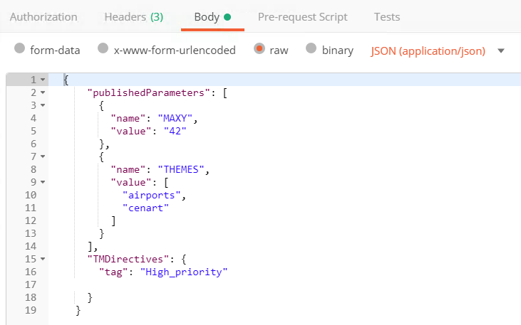Click line number 17 in the gutter
Screen dimensions: 521x325
tap(31, 284)
